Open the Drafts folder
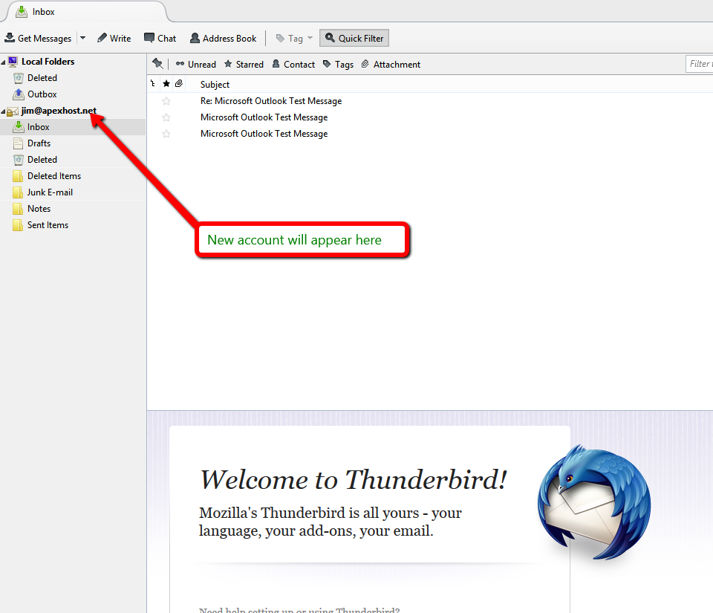This screenshot has width=713, height=613. click(39, 143)
